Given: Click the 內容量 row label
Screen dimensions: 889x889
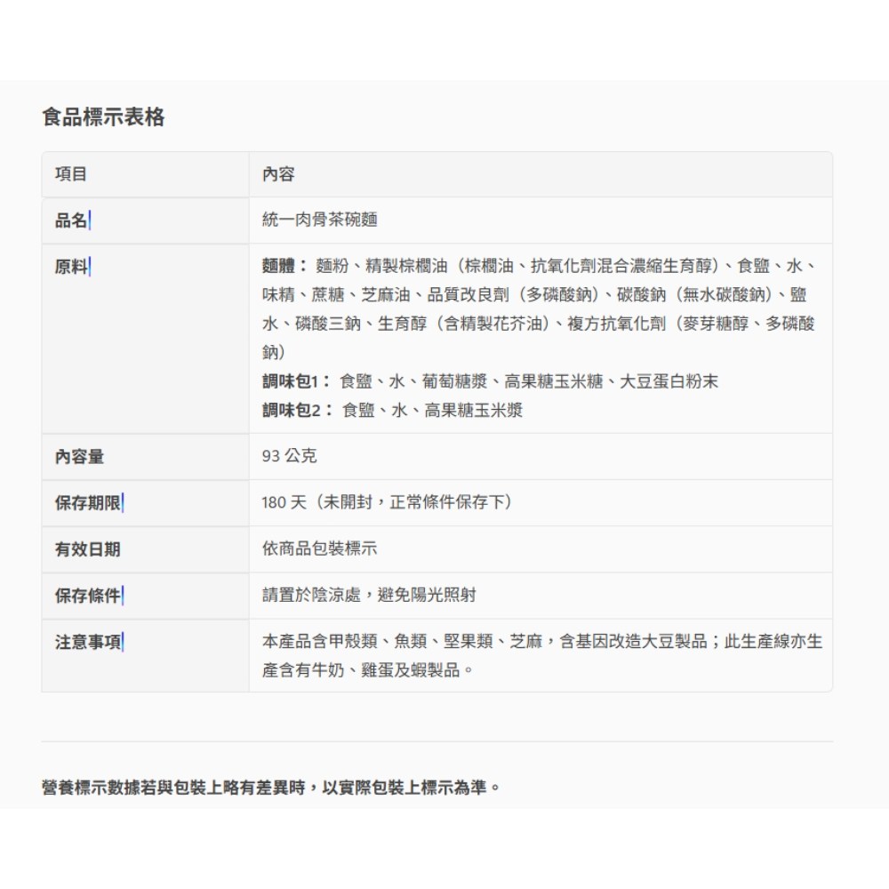Looking at the screenshot, I should pyautogui.click(x=79, y=456).
